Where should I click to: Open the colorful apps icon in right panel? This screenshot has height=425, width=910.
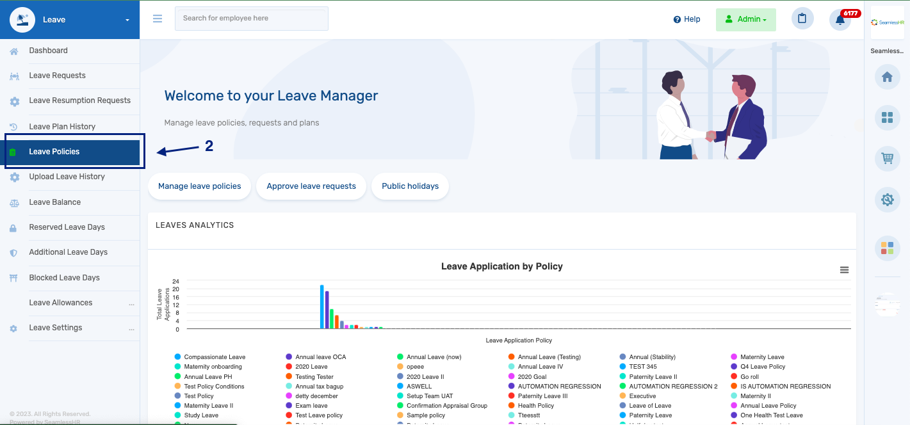tap(887, 248)
